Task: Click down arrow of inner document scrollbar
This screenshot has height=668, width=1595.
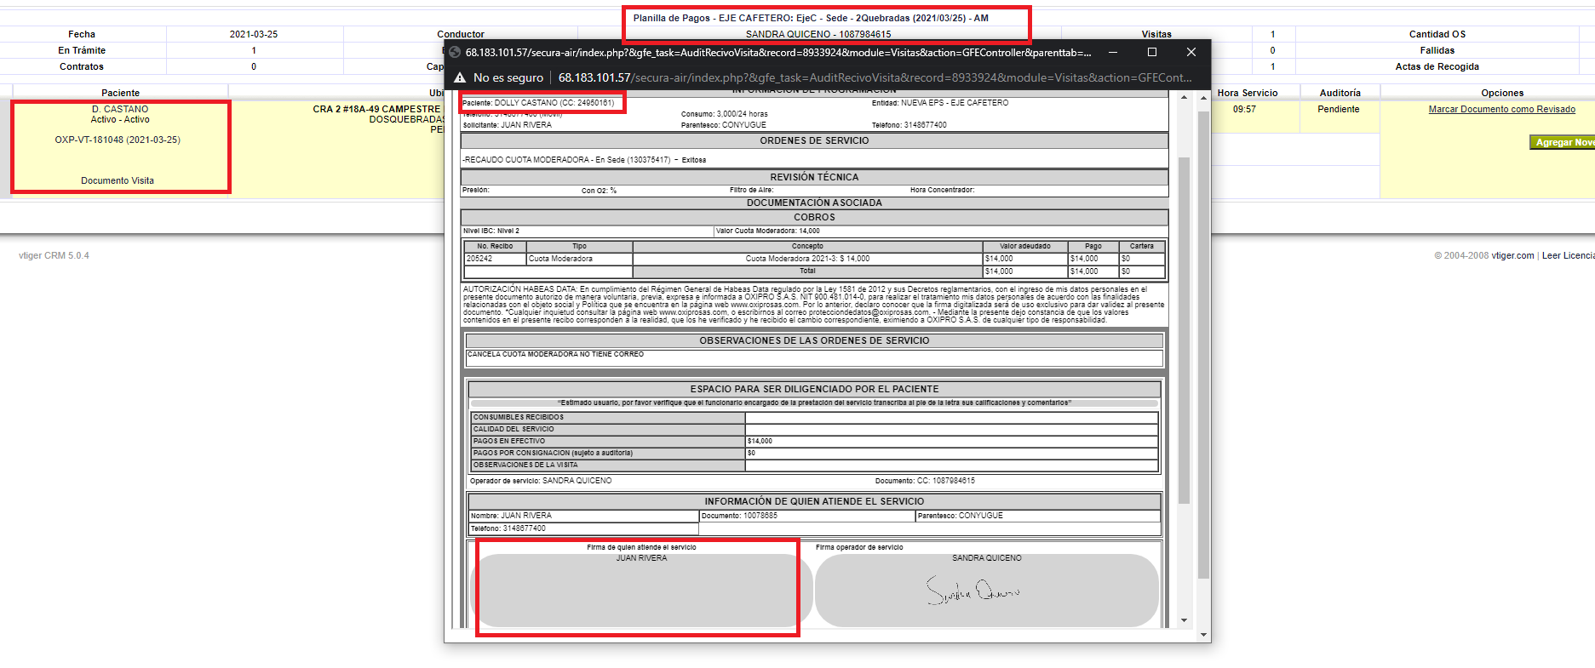Action: pos(1184,620)
